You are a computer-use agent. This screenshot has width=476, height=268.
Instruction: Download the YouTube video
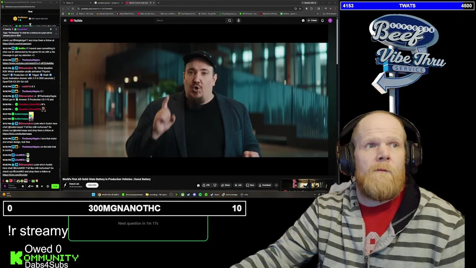click(x=264, y=185)
